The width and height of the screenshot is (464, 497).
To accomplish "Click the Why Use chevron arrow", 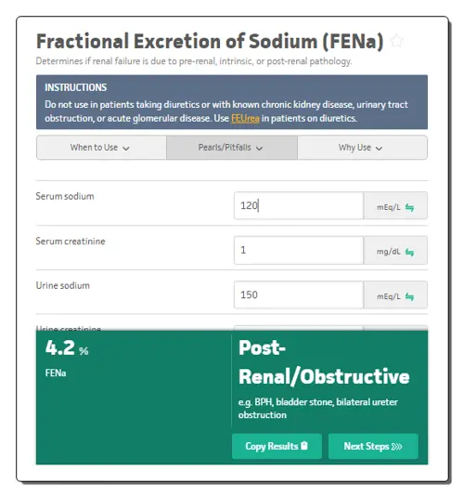I will click(379, 149).
